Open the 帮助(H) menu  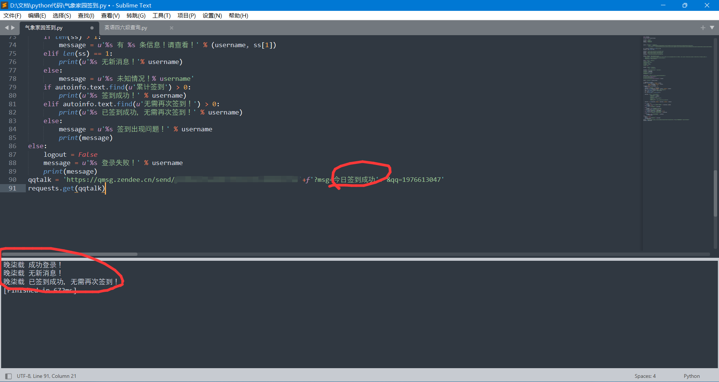(x=238, y=15)
